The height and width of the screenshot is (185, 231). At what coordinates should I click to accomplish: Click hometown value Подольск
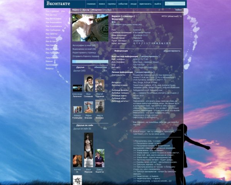pyautogui.click(x=137, y=38)
